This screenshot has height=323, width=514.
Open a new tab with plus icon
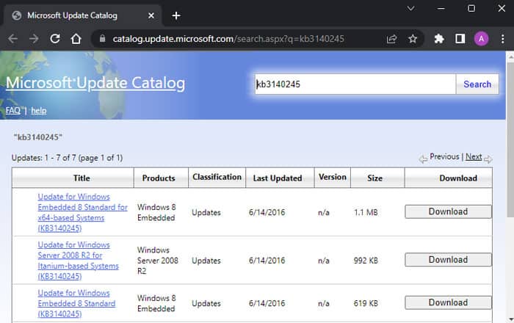(x=176, y=15)
